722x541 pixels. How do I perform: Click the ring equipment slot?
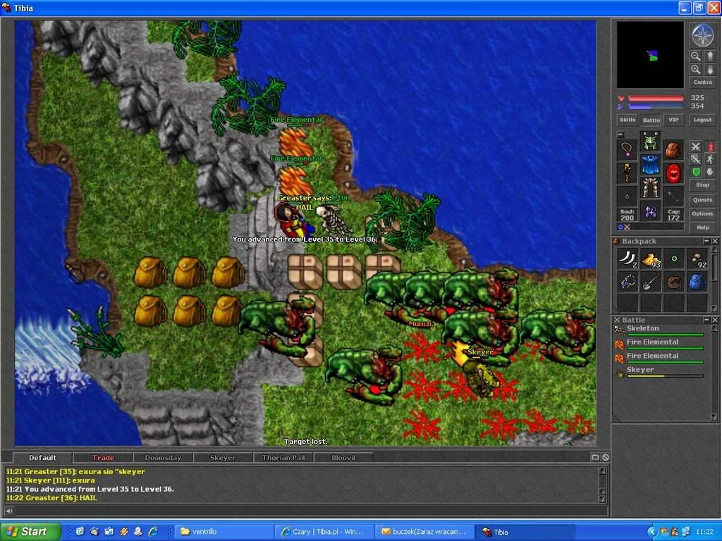tap(627, 197)
